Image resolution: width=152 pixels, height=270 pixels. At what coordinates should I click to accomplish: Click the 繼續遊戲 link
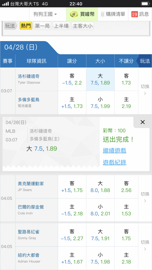114,151
